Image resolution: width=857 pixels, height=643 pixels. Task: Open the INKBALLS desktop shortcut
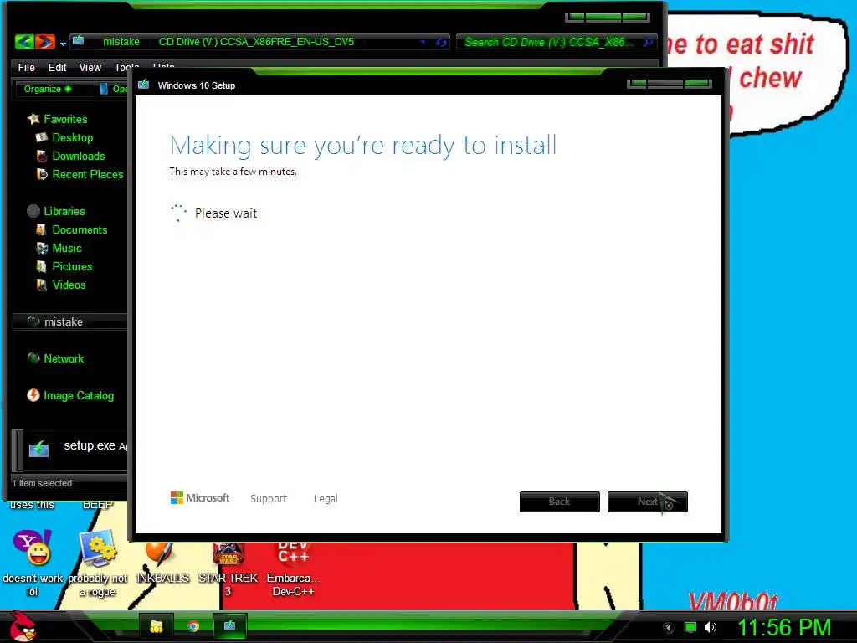[162, 563]
